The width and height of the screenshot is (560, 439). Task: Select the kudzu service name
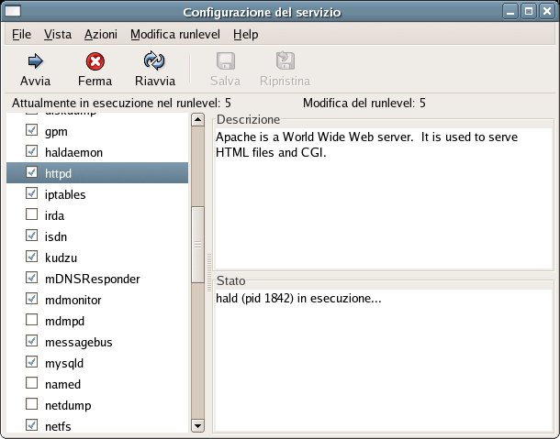click(x=62, y=258)
